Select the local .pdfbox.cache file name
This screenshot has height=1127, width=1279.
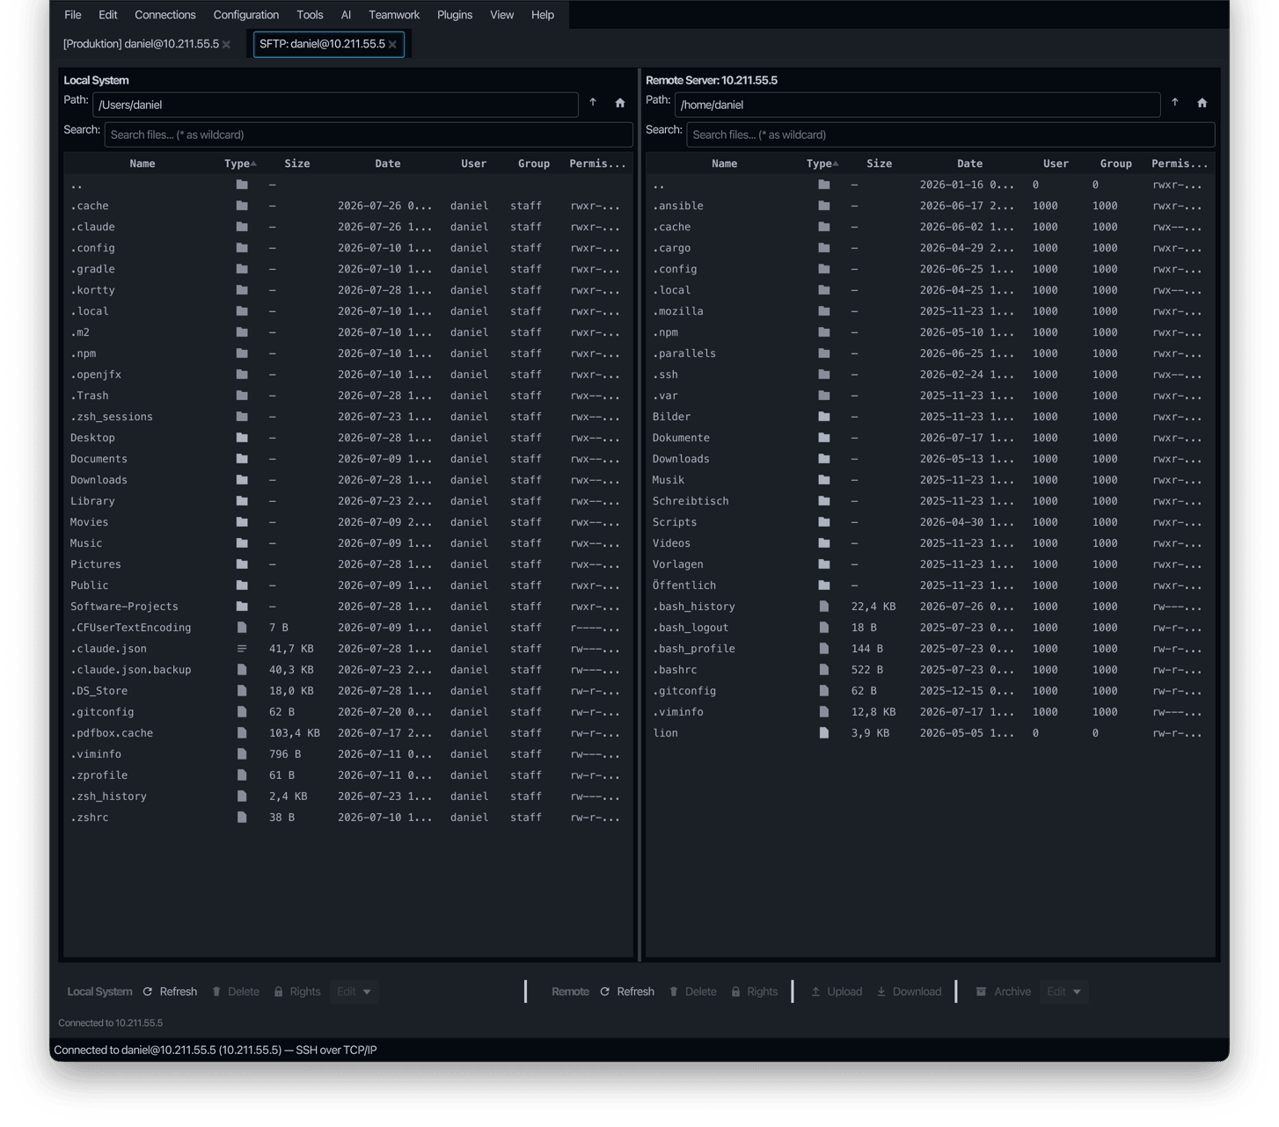(112, 733)
